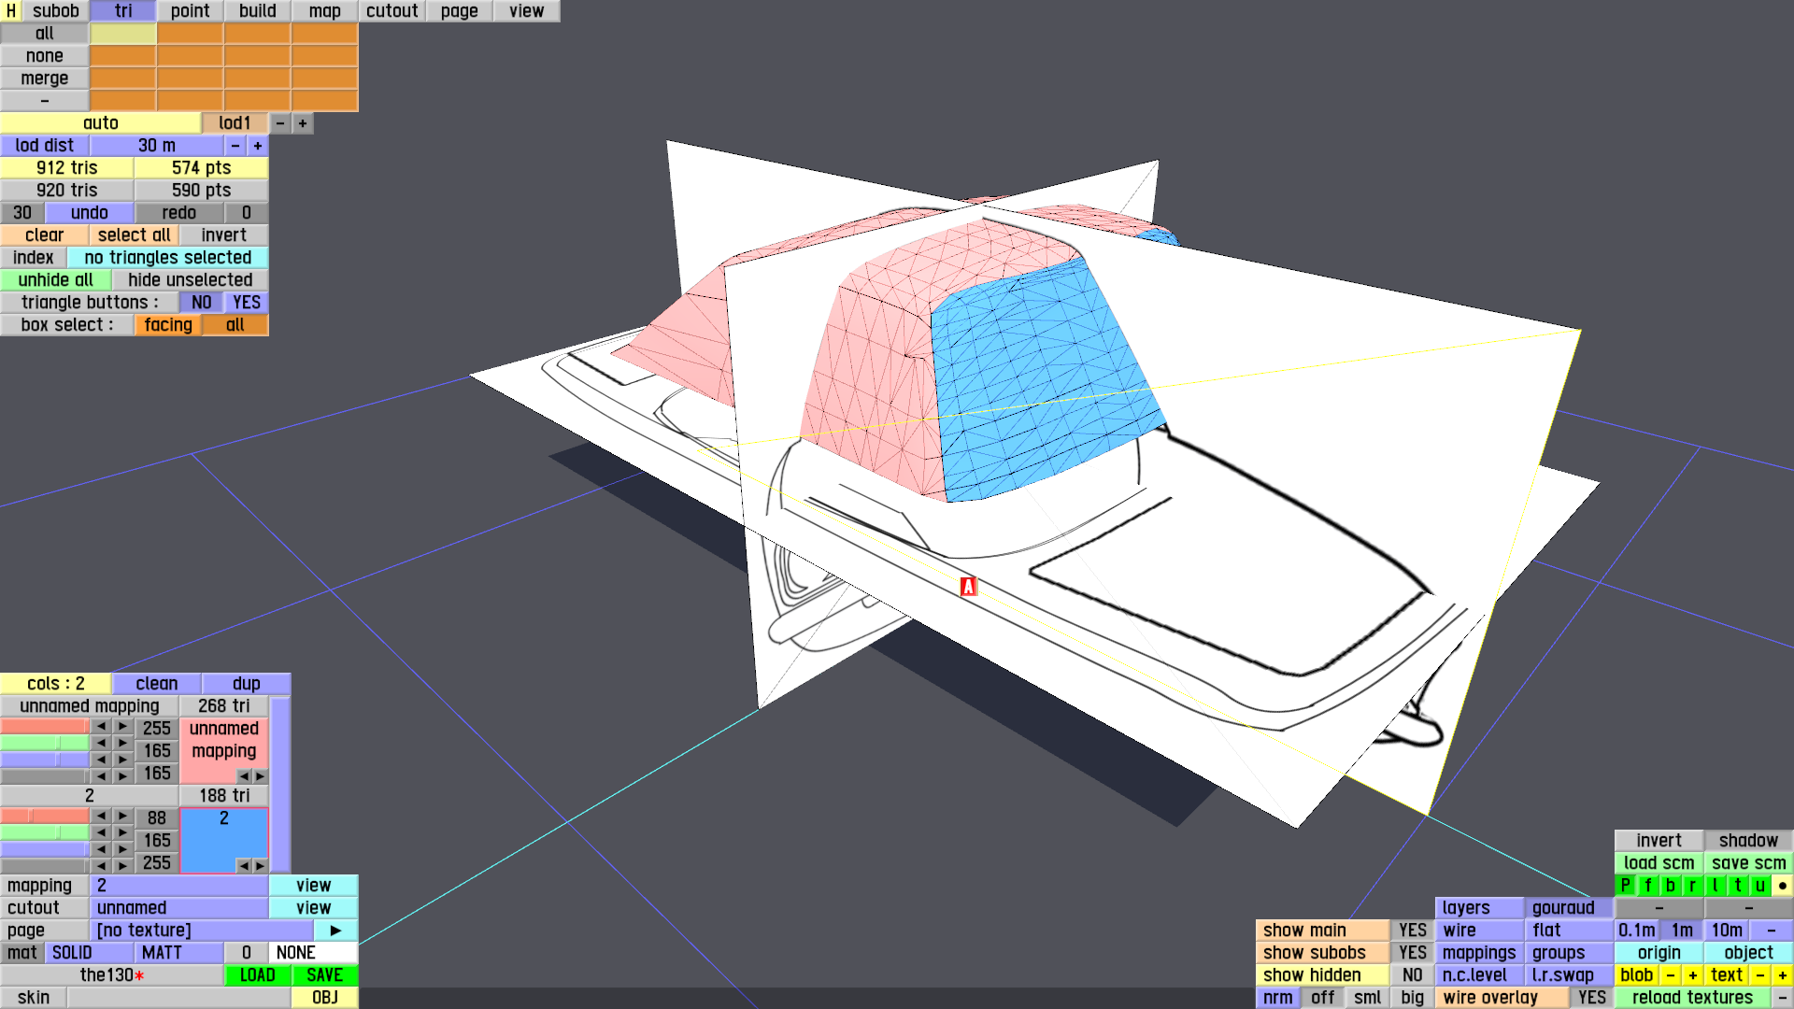Toggle wire overlay YES button

[1591, 998]
